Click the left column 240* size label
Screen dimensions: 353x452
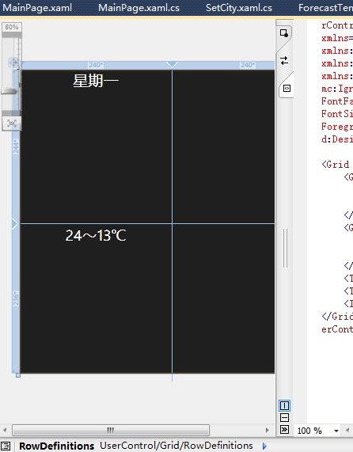96,65
